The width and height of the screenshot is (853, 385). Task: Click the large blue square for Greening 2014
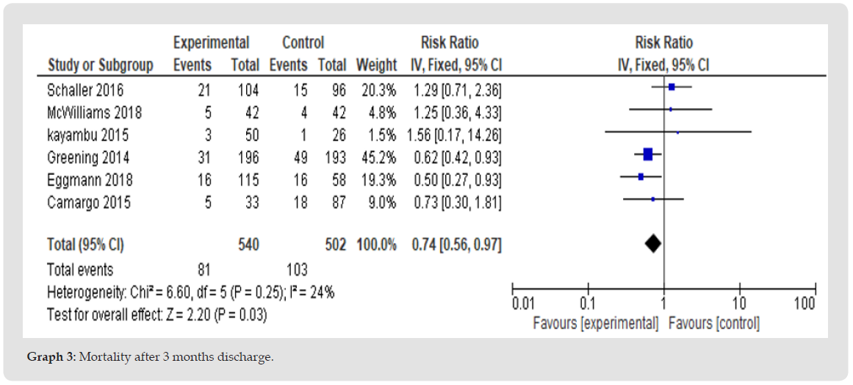[648, 154]
